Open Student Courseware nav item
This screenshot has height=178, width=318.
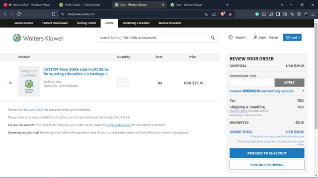tap(55, 23)
